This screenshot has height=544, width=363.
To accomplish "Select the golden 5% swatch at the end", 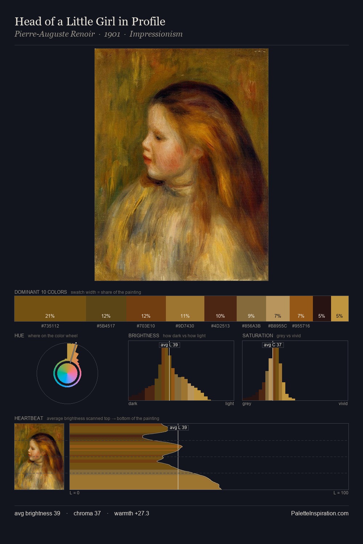I will (x=339, y=309).
